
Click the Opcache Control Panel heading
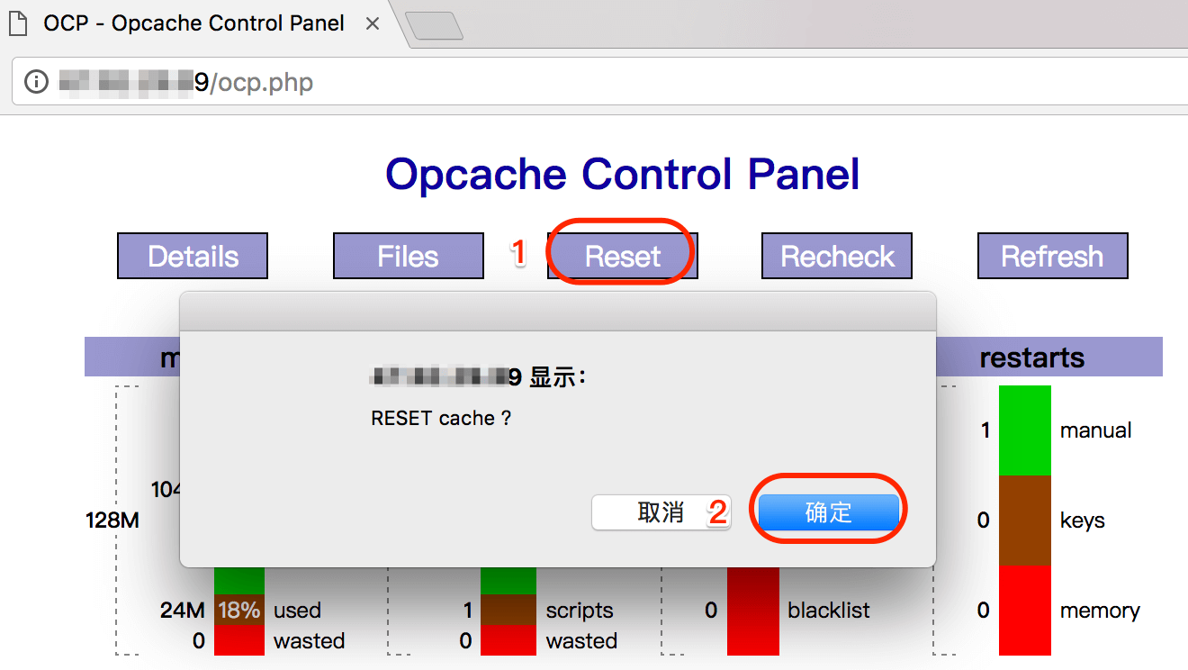(622, 174)
